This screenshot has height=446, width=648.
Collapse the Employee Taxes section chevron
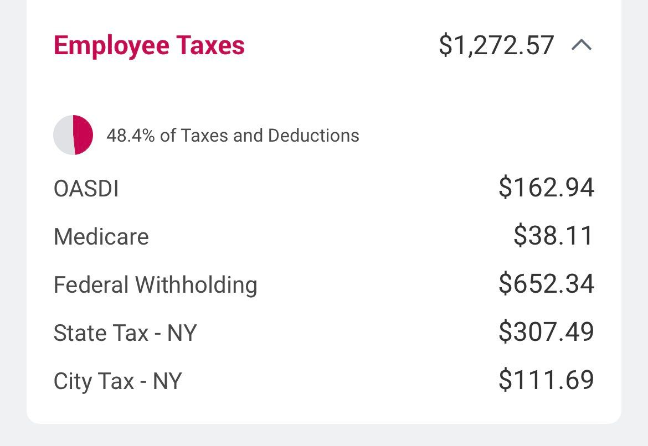[581, 45]
